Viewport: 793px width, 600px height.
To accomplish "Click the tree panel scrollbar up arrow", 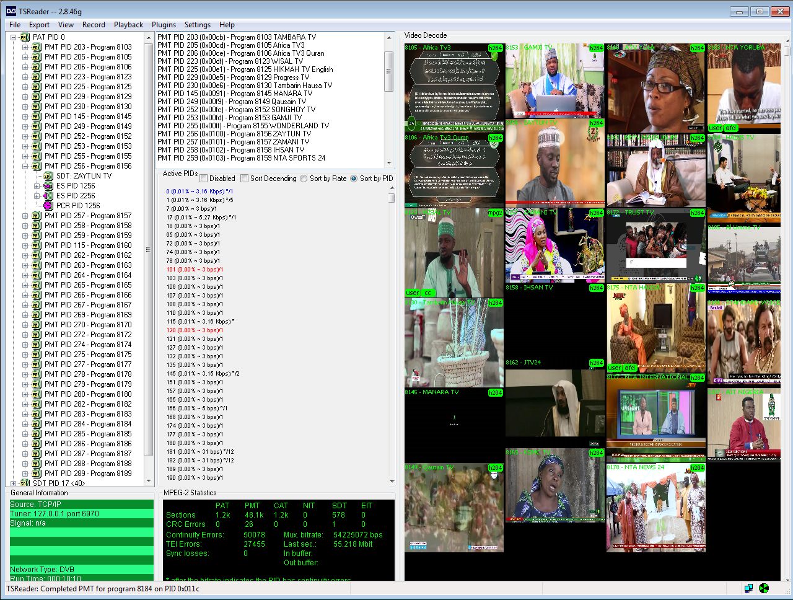I will [x=149, y=38].
